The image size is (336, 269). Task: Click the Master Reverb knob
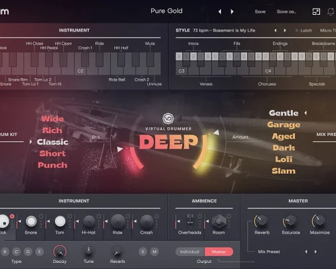click(261, 221)
